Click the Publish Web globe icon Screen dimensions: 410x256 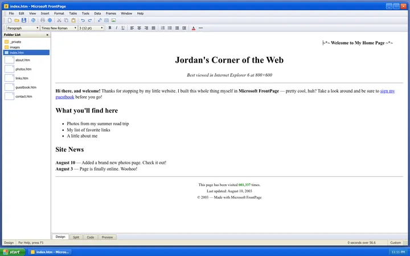click(33, 20)
